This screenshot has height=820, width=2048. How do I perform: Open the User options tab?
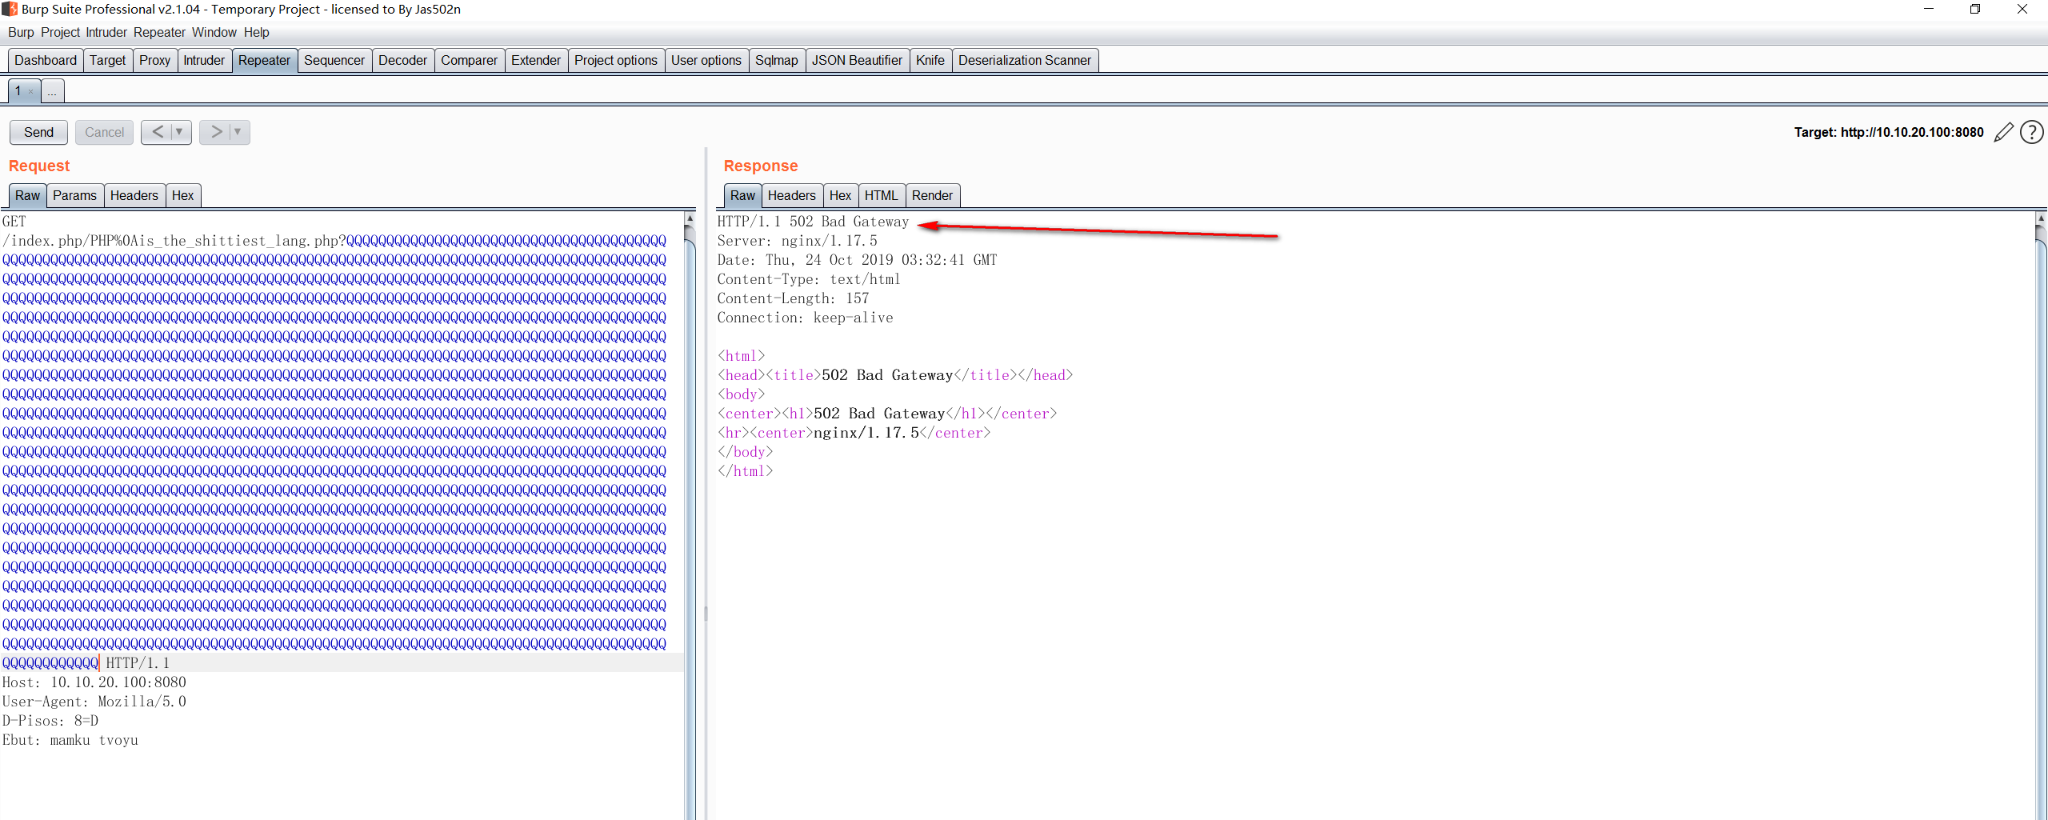pos(706,61)
